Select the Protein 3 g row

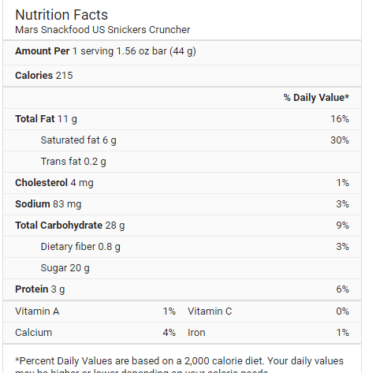[x=182, y=289]
